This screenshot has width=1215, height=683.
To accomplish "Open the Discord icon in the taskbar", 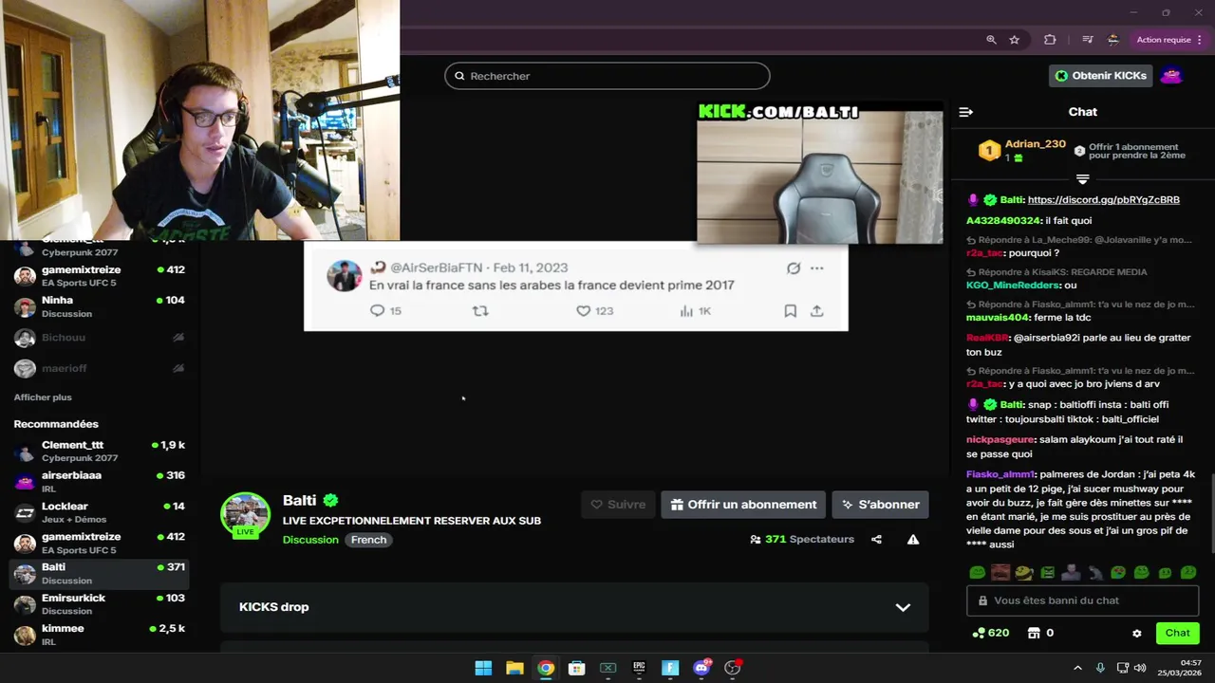I will click(x=701, y=668).
